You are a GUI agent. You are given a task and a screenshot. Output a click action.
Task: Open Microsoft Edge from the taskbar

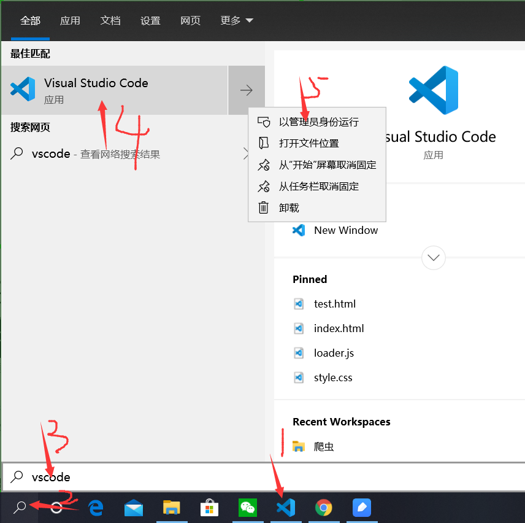click(x=96, y=508)
